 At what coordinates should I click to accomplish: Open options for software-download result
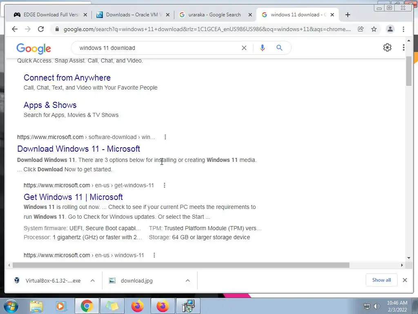pyautogui.click(x=165, y=137)
